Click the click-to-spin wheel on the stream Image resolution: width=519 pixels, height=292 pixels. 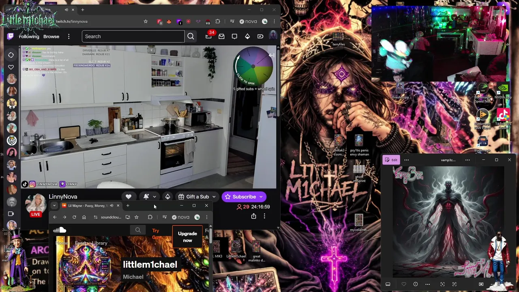click(253, 66)
